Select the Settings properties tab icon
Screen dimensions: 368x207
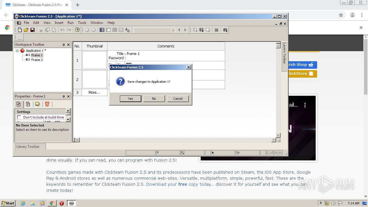coord(18,104)
